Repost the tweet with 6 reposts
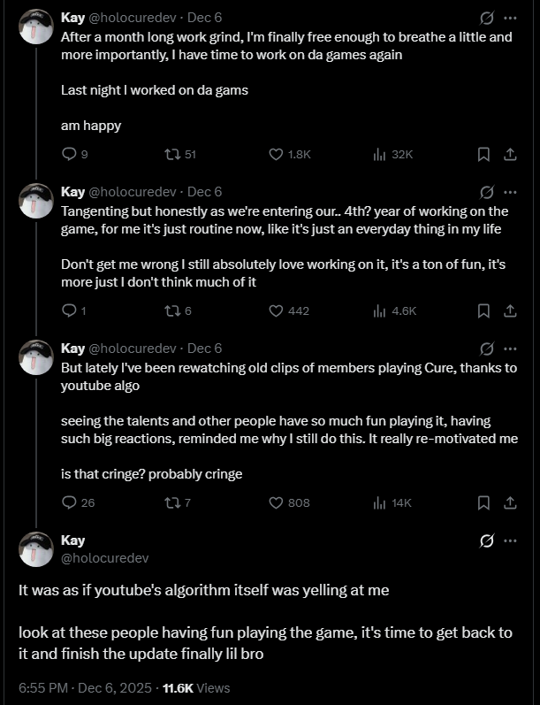 click(172, 310)
